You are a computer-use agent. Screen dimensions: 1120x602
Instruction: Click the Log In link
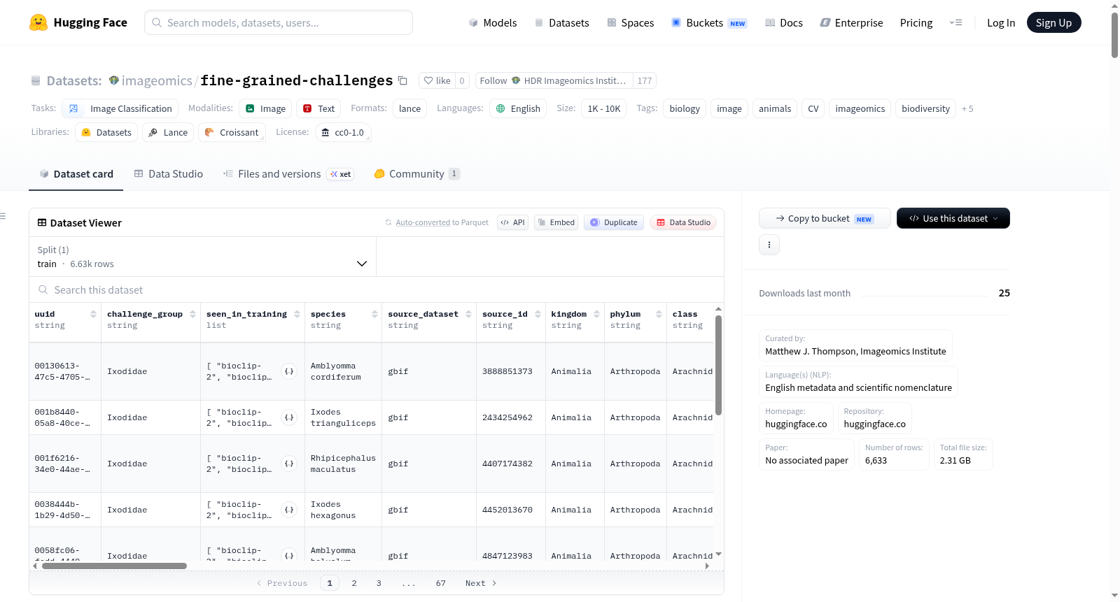1001,22
